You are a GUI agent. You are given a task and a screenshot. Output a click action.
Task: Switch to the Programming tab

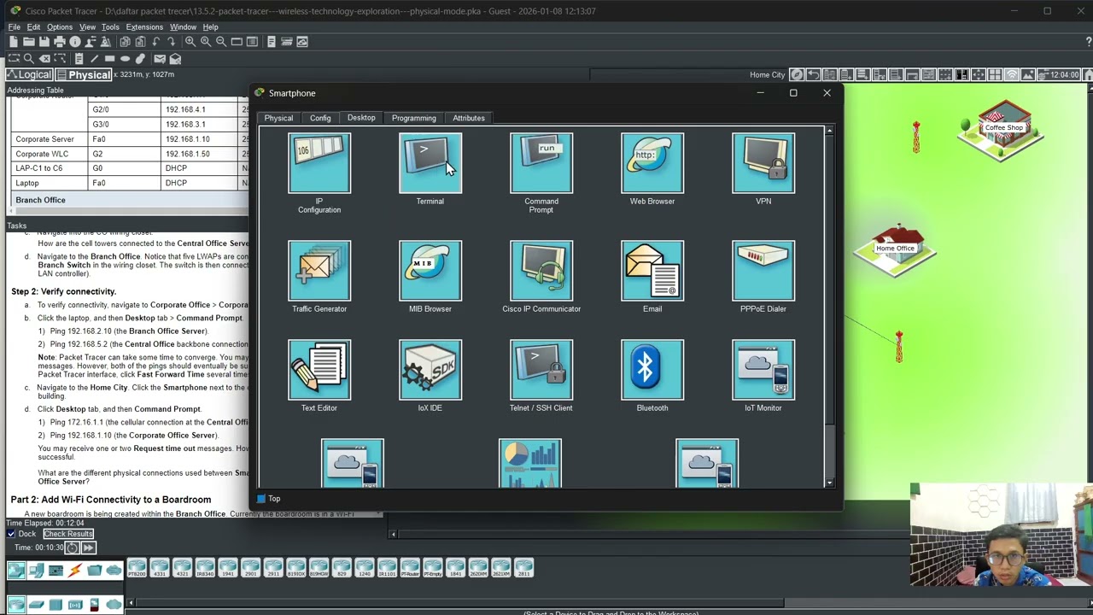(x=414, y=118)
